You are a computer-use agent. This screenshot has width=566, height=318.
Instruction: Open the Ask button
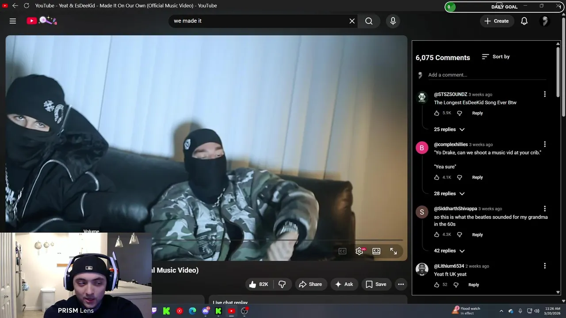pos(344,284)
